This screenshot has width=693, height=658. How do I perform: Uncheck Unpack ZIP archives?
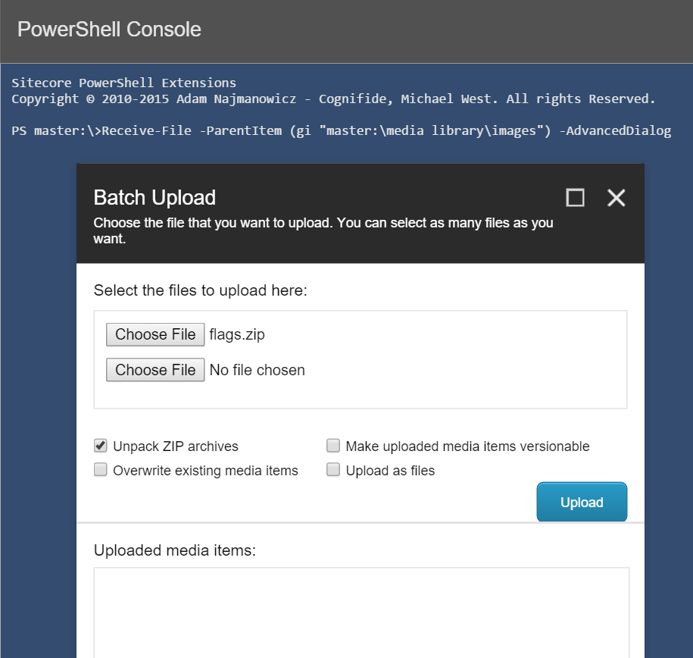(100, 446)
